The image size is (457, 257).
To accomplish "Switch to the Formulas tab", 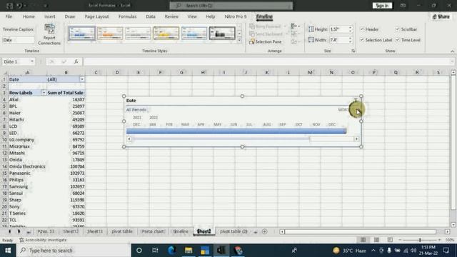I will tap(127, 16).
